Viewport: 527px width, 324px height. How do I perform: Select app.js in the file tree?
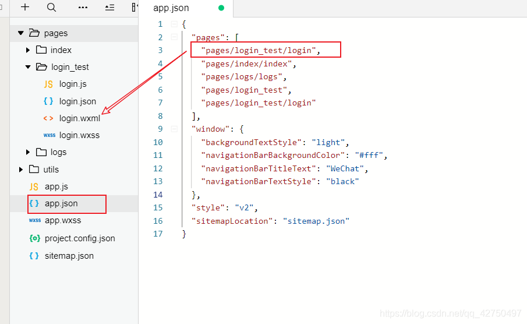56,186
